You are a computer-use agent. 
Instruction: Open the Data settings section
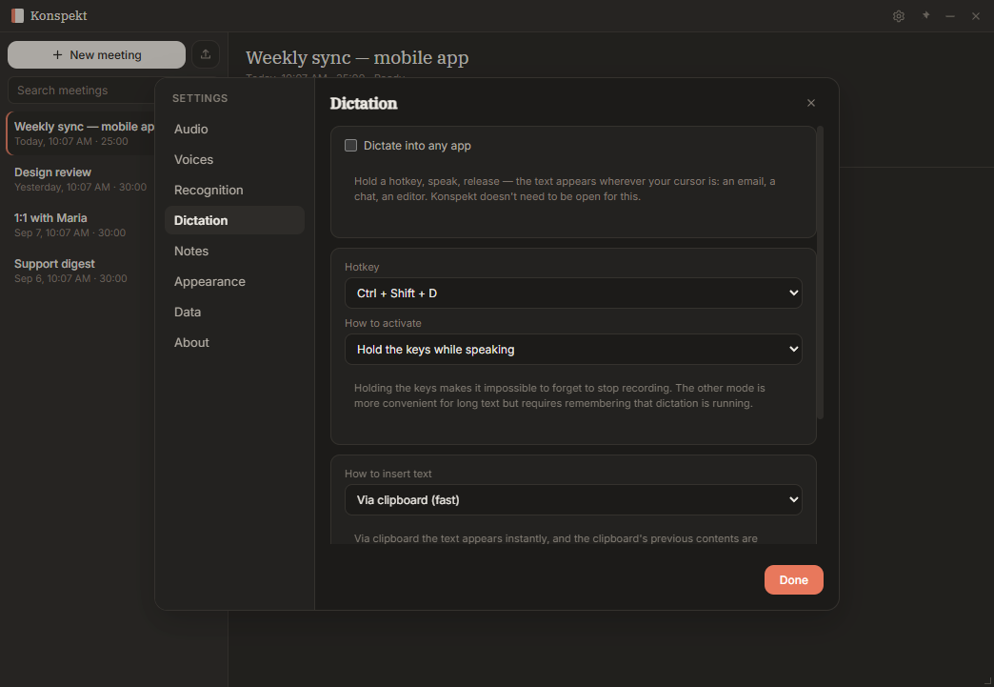(x=234, y=312)
